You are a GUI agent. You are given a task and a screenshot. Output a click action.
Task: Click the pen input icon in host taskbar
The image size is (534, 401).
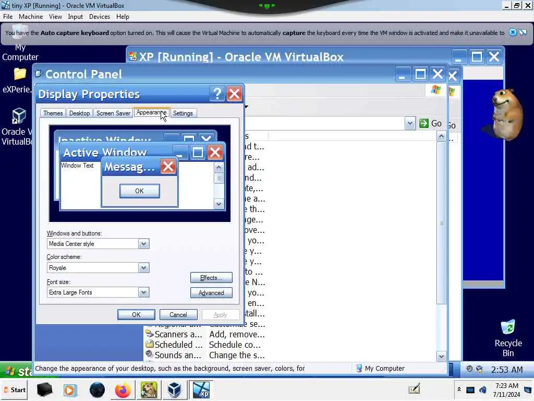414,388
